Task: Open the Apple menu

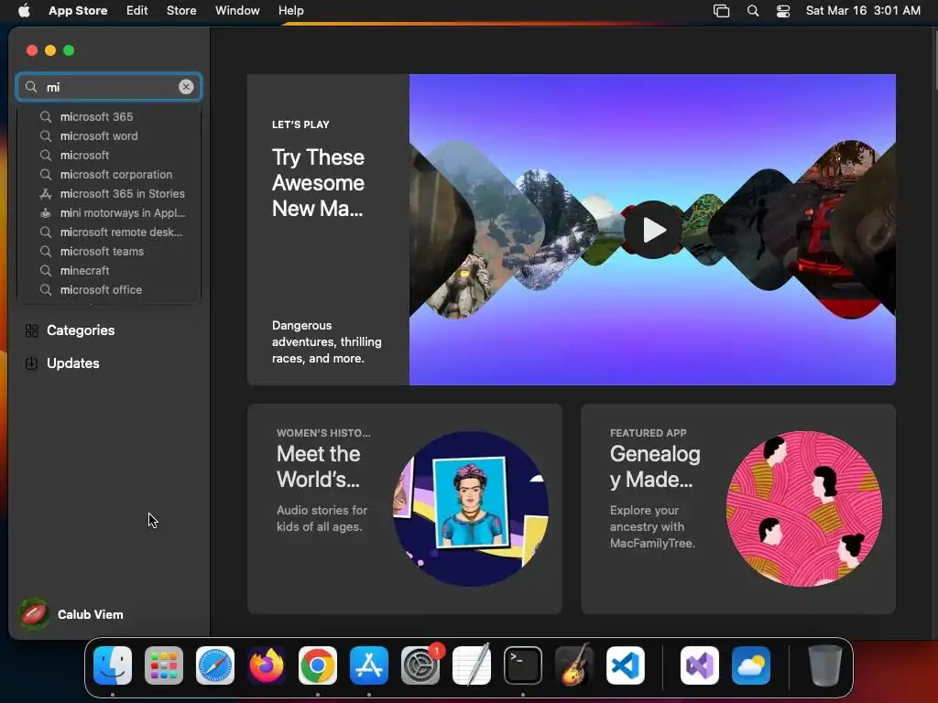Action: tap(24, 10)
